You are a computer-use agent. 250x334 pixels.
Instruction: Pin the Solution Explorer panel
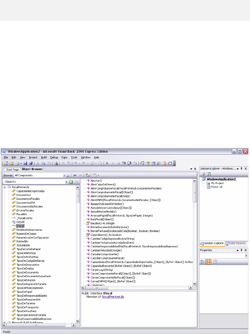[x=241, y=168]
